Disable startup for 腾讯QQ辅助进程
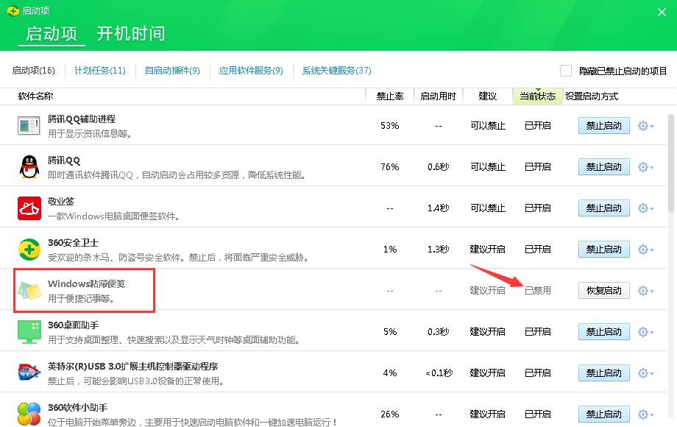The image size is (677, 427). coord(603,126)
